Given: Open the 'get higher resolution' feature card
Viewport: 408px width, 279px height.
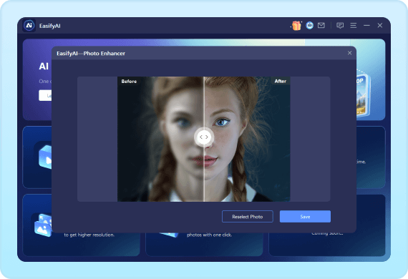Looking at the screenshot, I should pos(81,225).
